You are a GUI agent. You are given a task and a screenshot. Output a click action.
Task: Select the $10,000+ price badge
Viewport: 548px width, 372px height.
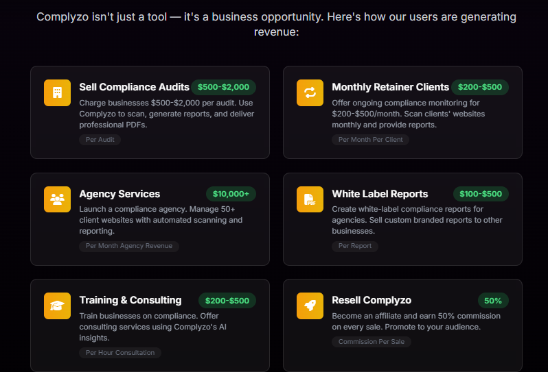(231, 194)
